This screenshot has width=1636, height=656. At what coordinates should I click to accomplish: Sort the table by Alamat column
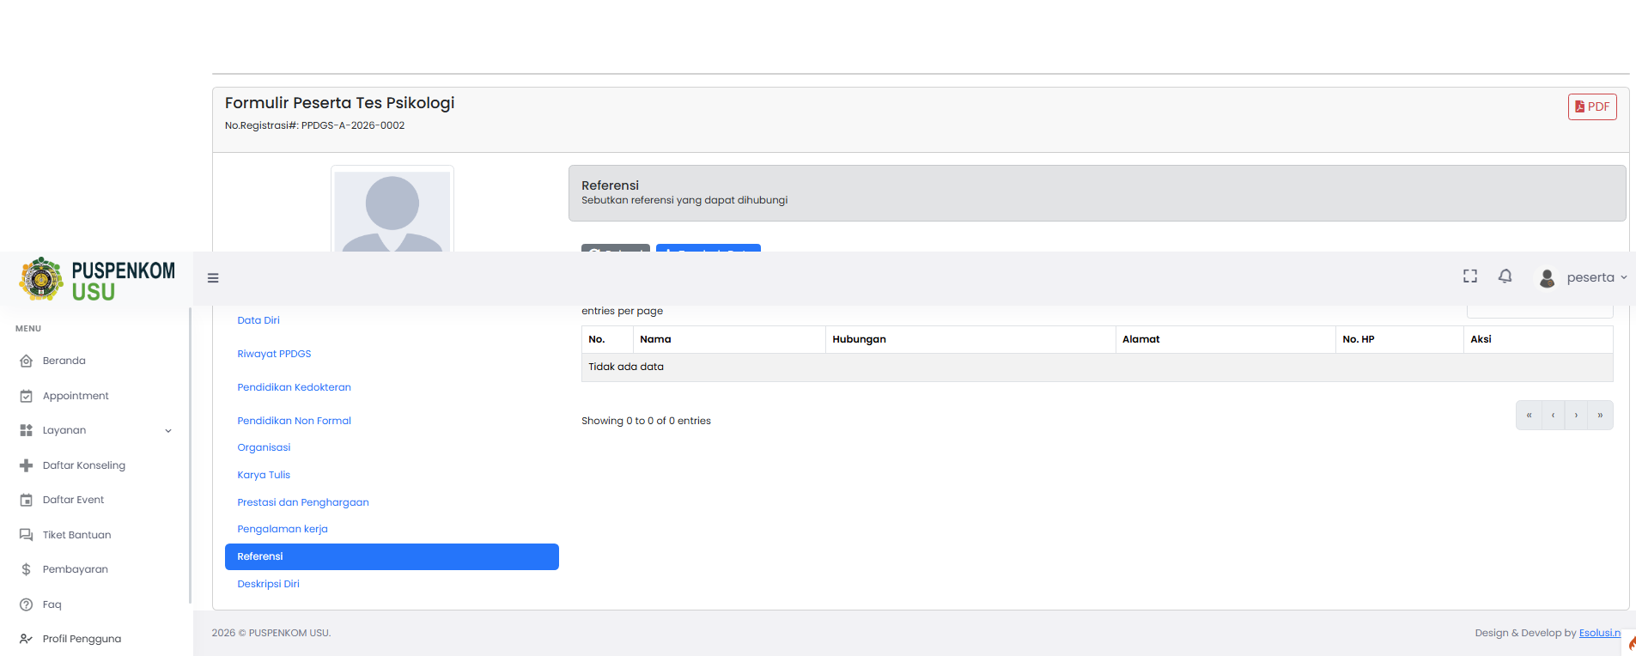[x=1225, y=339]
